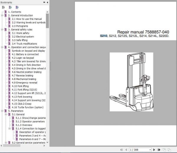The image size is (177, 153).
Task: Open bookmark 4.14 Support arm lowering
Action: point(29,100)
